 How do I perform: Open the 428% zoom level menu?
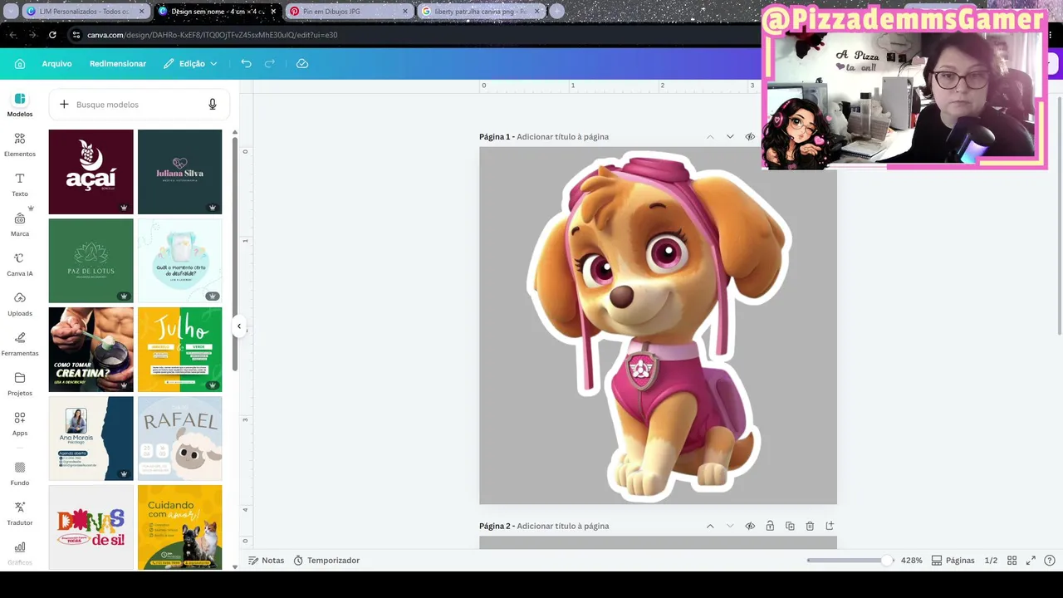912,561
